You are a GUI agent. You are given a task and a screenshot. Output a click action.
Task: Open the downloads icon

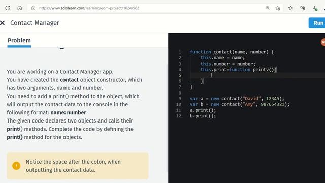(x=315, y=8)
